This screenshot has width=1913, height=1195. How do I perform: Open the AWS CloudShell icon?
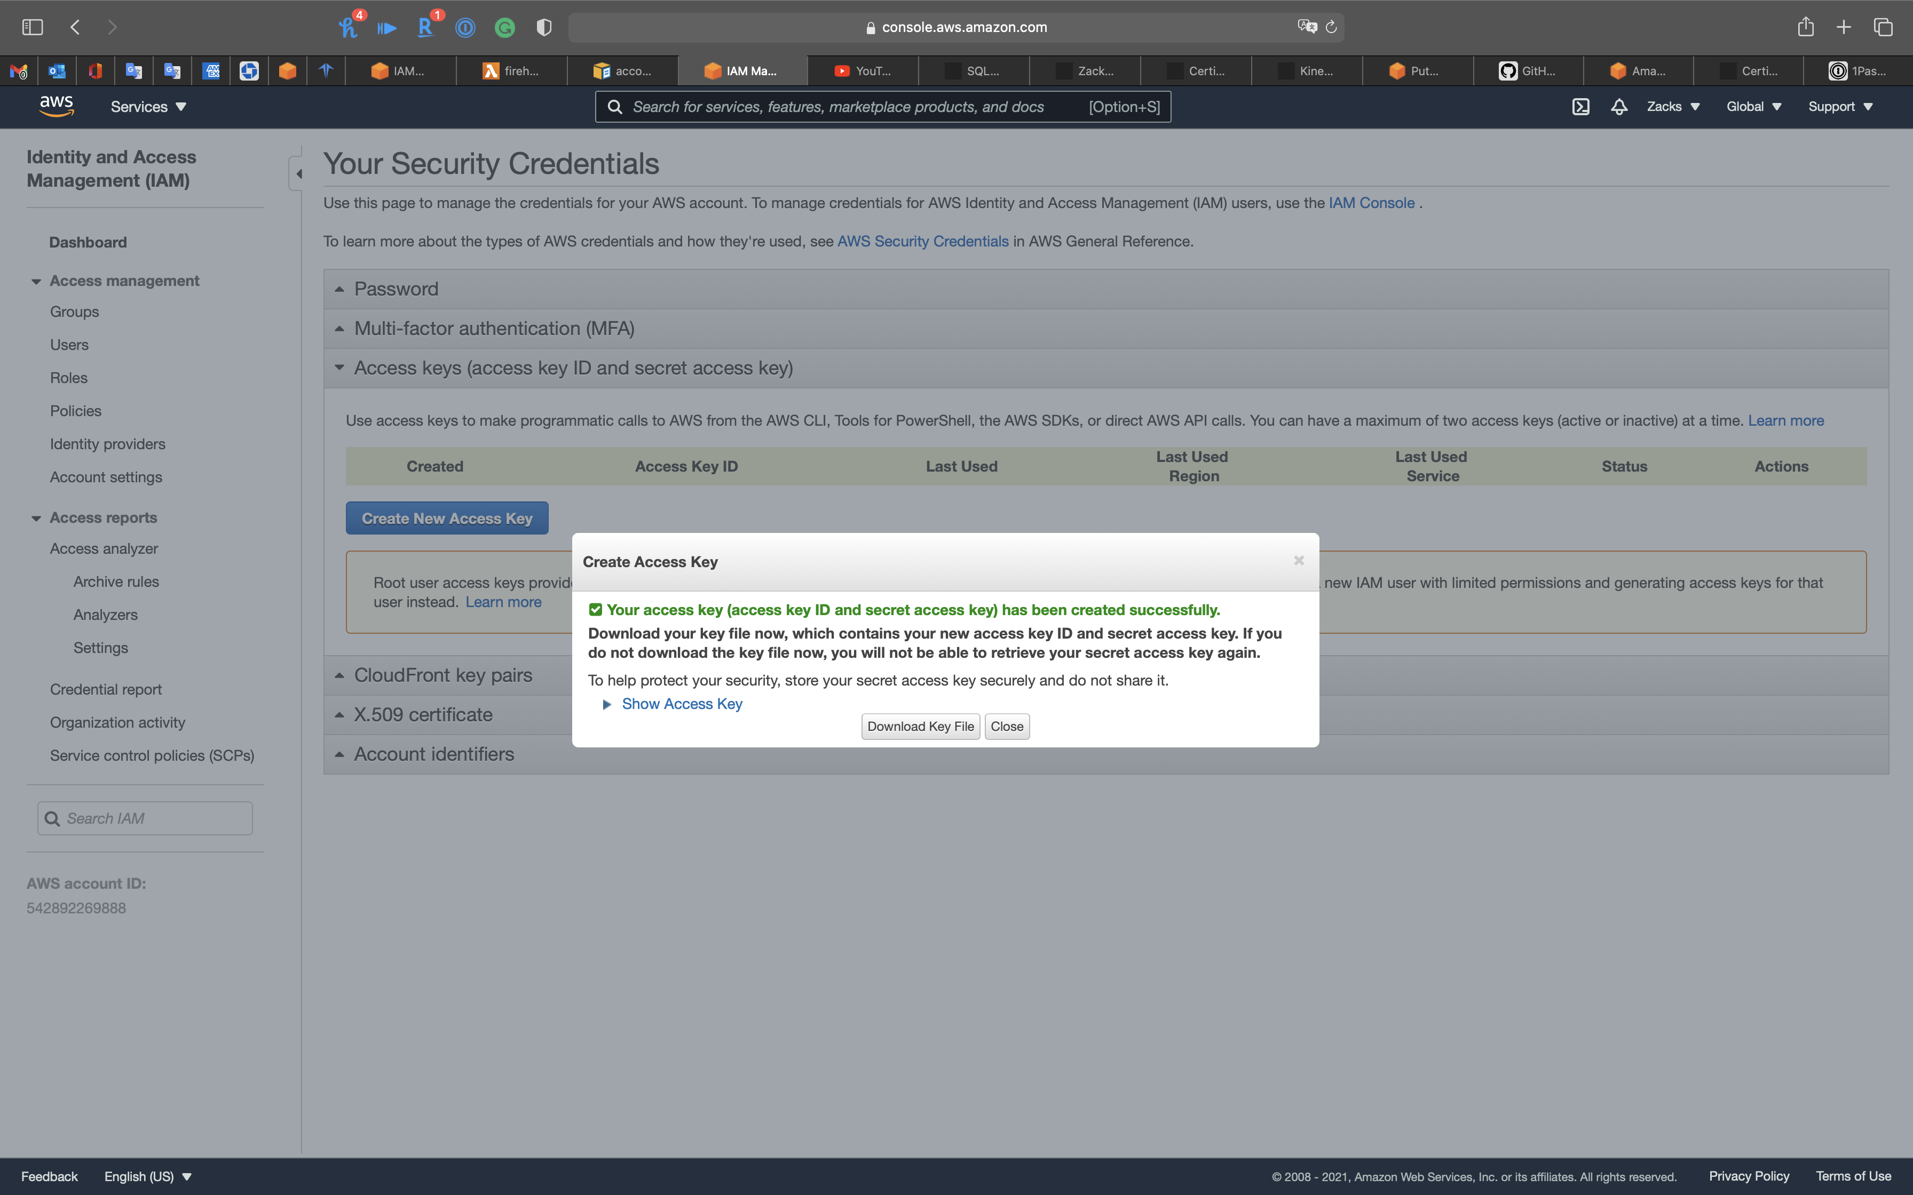[1580, 107]
